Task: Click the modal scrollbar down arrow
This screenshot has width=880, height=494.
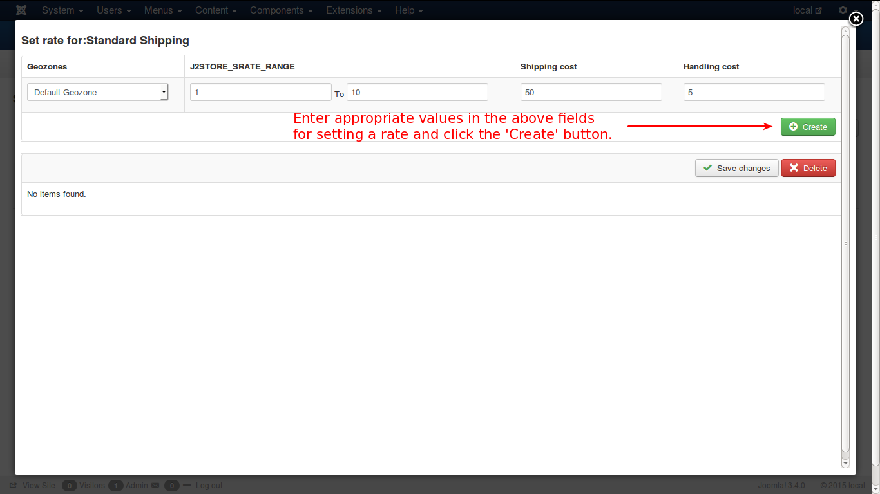Action: point(845,462)
